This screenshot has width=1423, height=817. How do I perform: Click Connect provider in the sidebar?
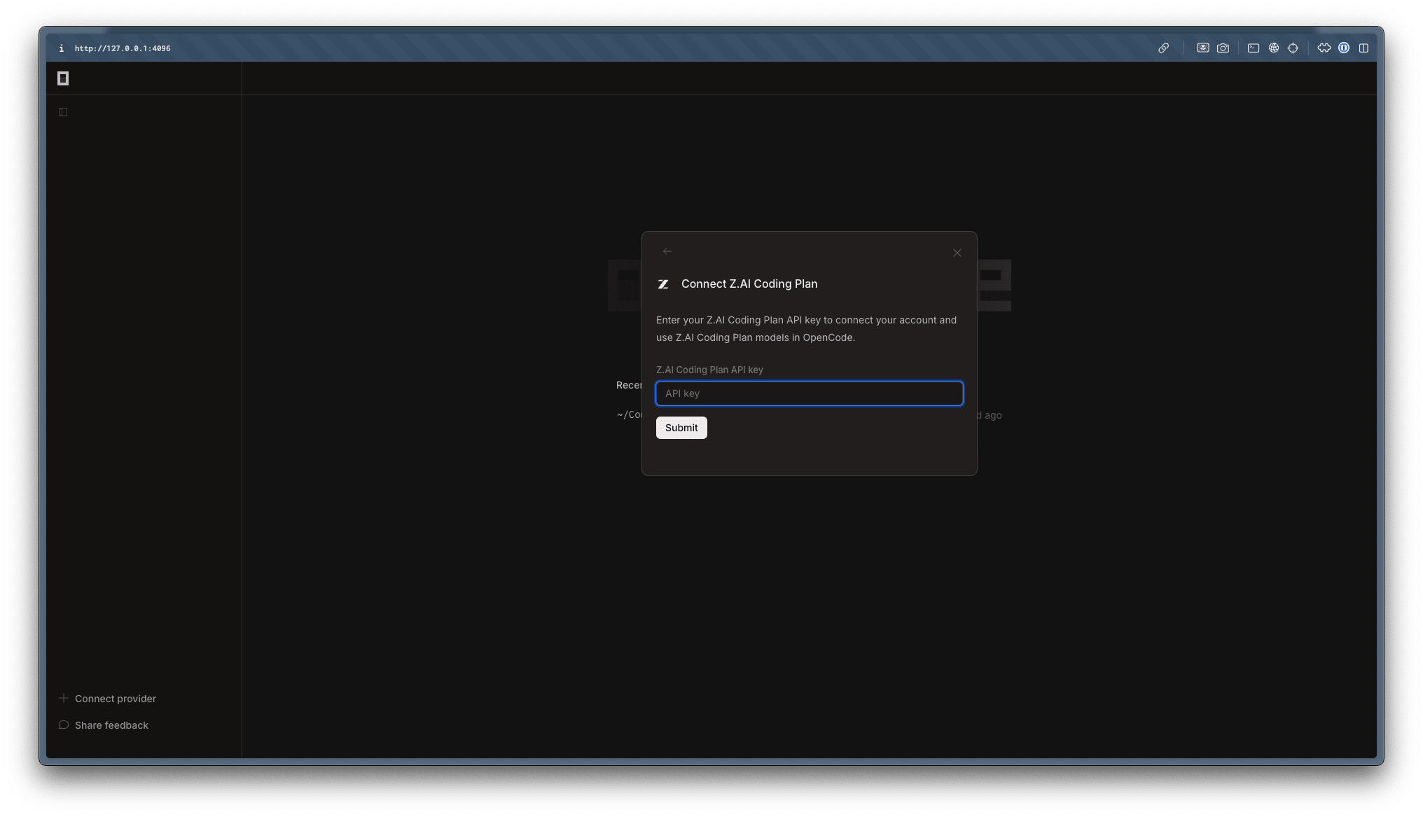click(115, 699)
